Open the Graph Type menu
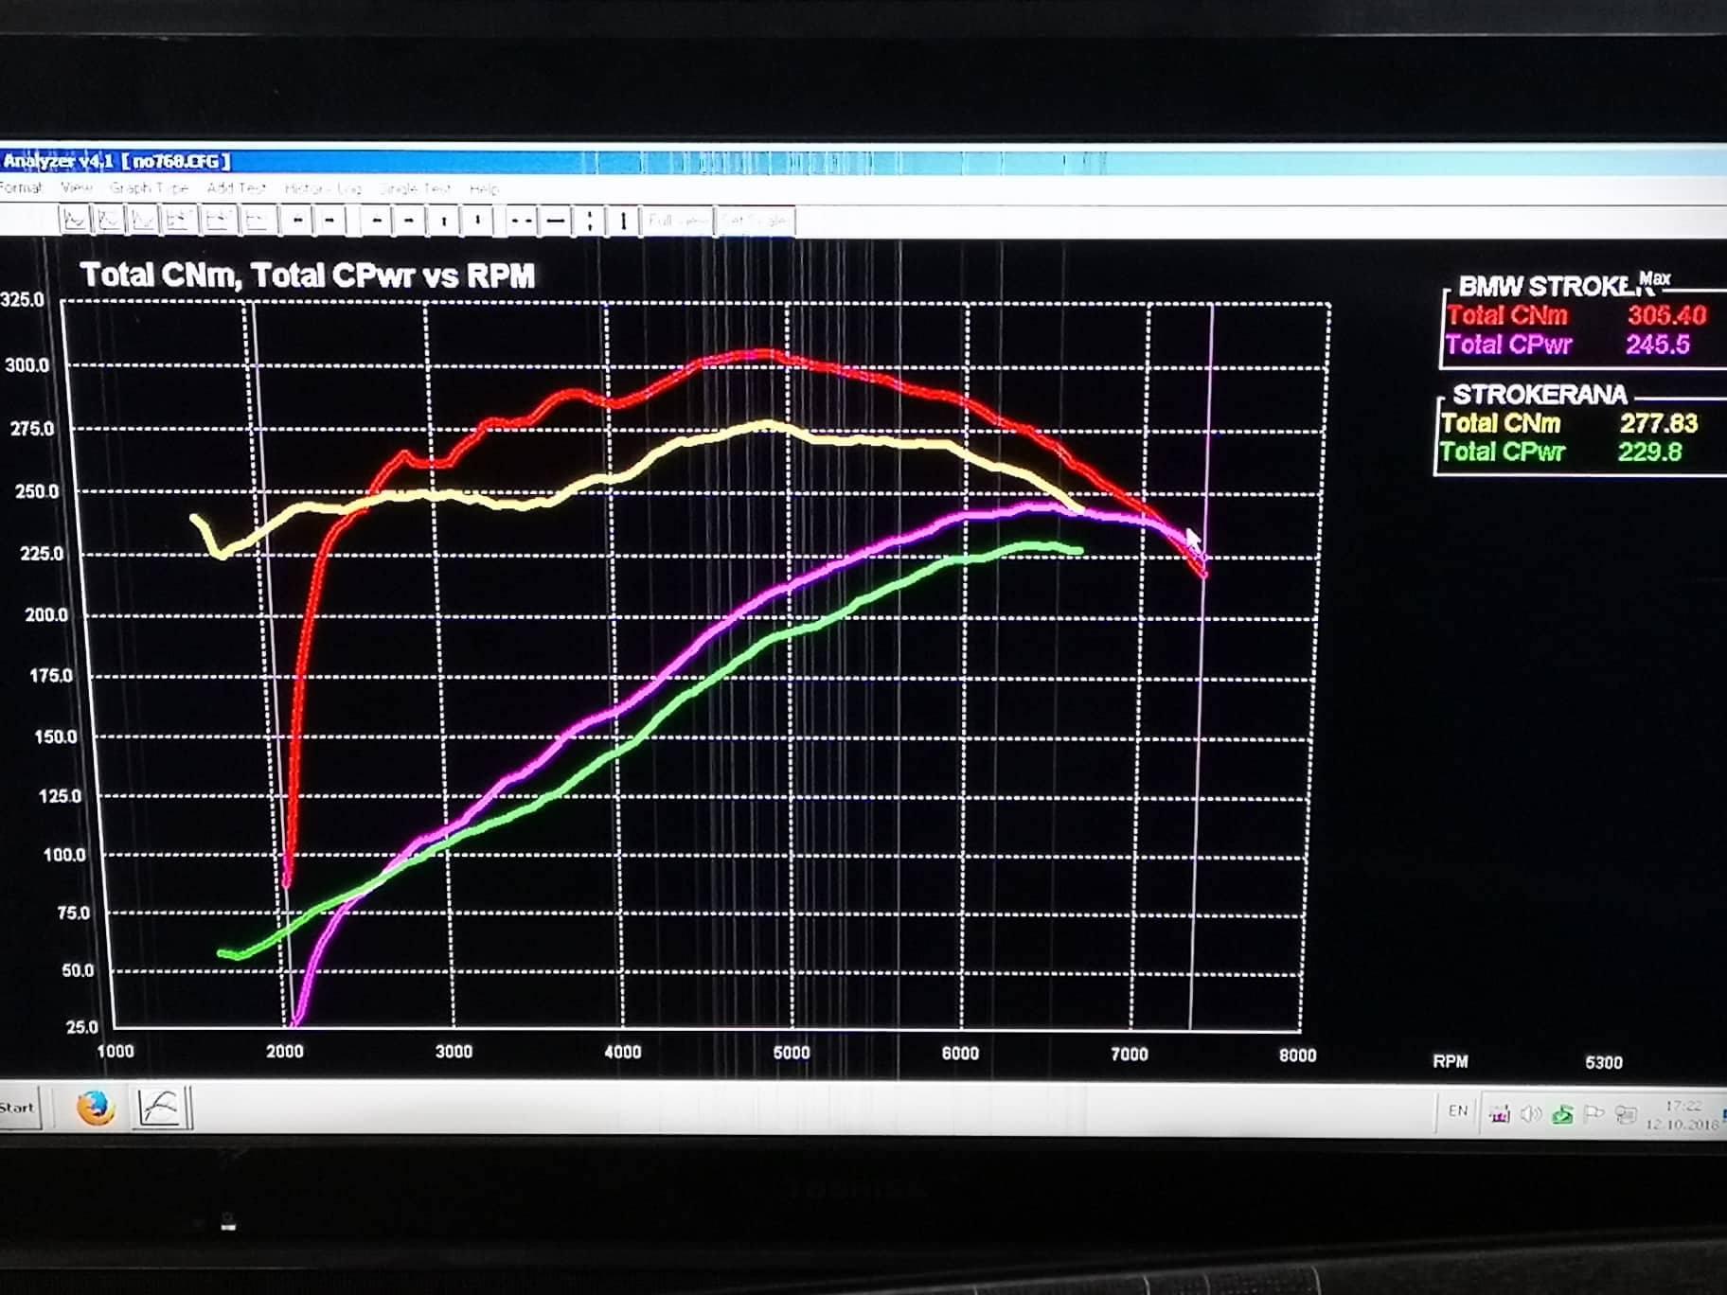This screenshot has height=1295, width=1727. [x=149, y=187]
